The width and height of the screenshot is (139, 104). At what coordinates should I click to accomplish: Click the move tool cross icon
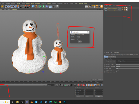pyautogui.click(x=2, y=6)
